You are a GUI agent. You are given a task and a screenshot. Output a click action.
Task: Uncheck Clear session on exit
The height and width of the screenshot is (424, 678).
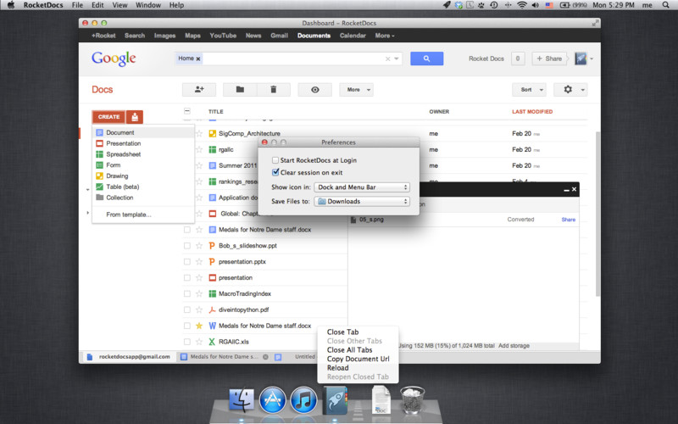tap(275, 172)
